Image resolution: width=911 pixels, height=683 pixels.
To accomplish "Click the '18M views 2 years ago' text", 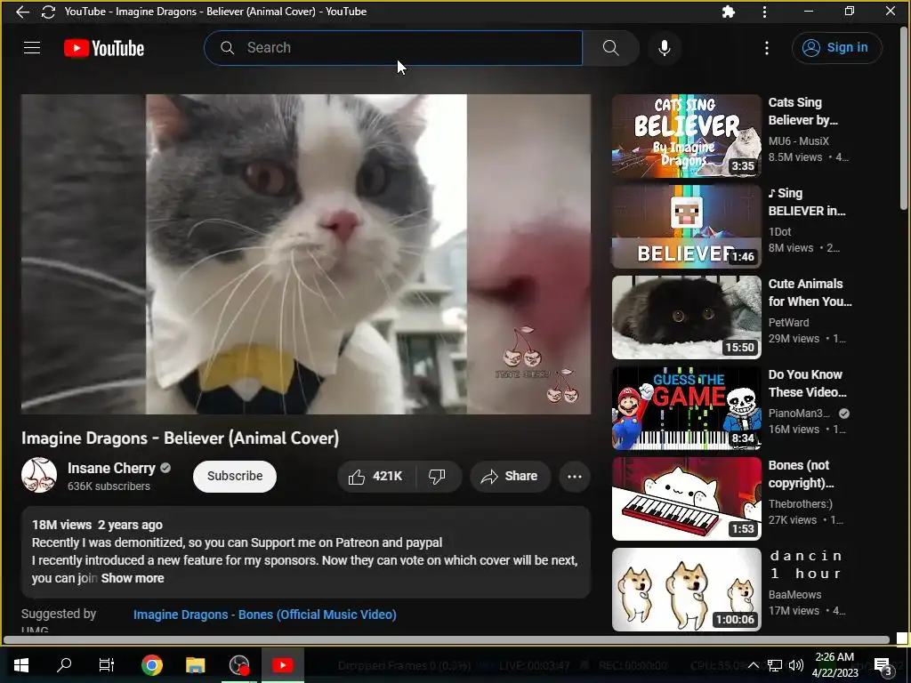I will [x=97, y=525].
